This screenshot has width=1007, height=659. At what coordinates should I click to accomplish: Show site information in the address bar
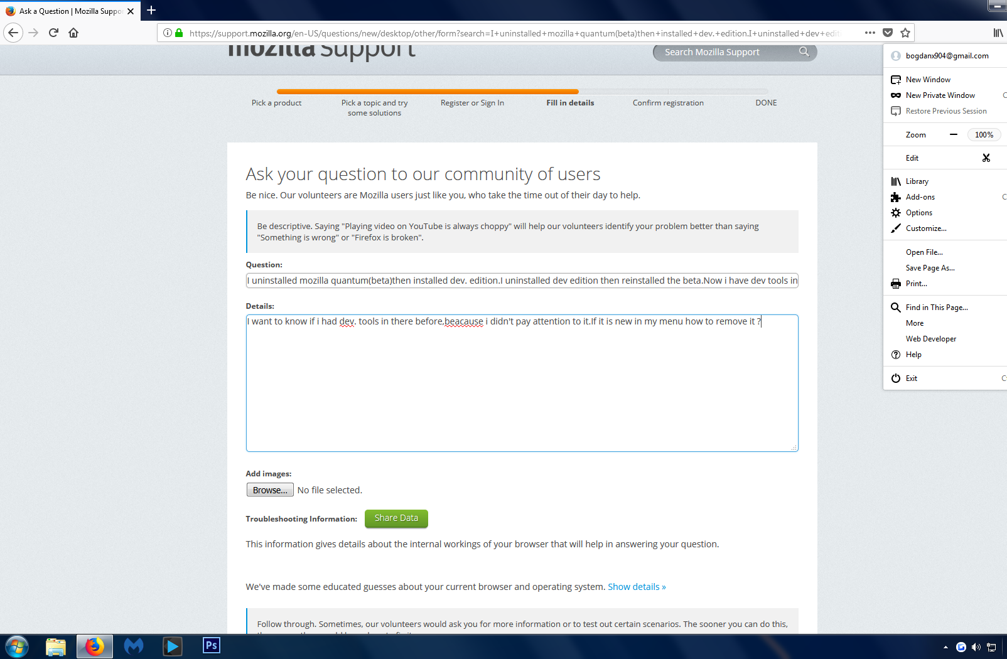coord(168,33)
